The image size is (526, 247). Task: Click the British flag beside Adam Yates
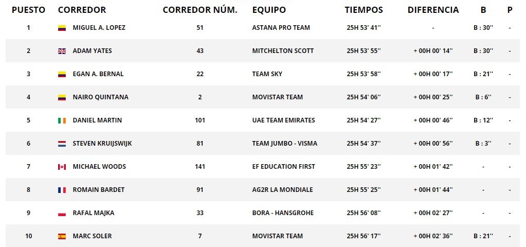[x=62, y=51]
